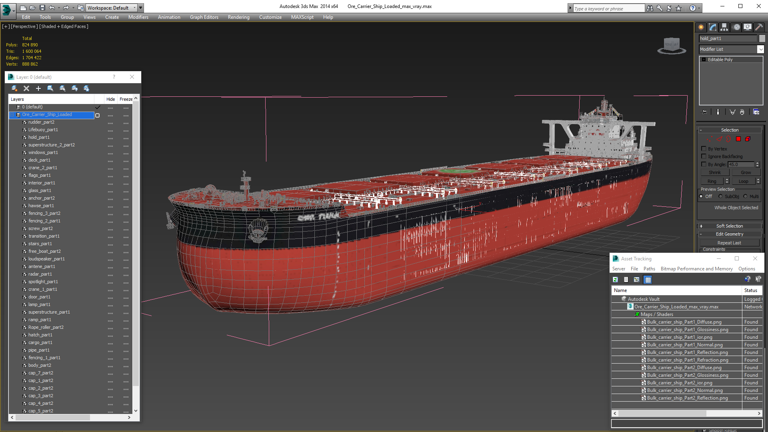Select superstructure_2_part2 in layer list

point(51,145)
